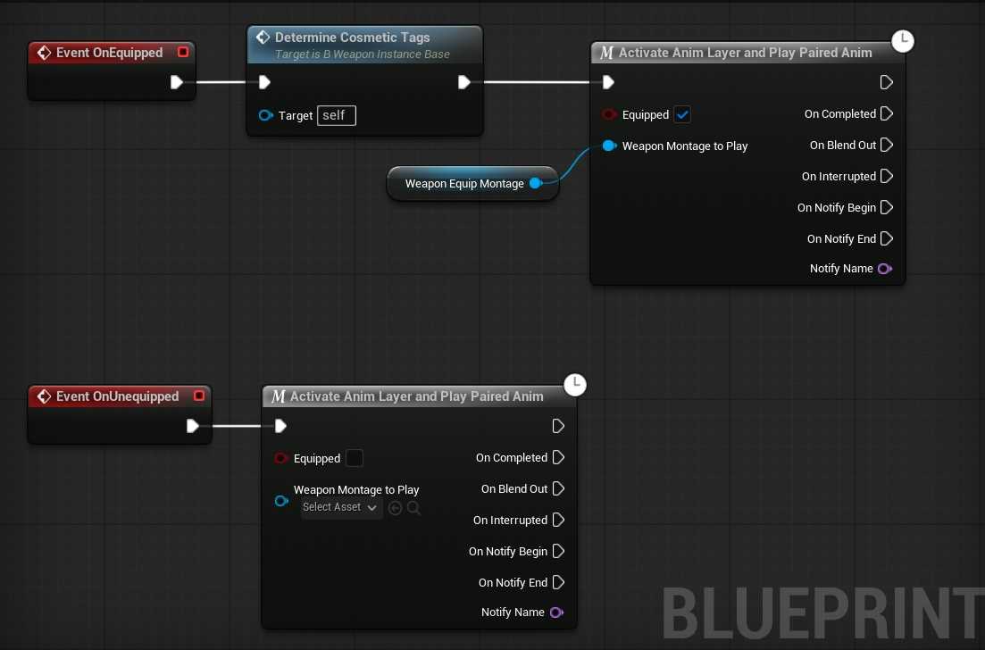985x650 pixels.
Task: Select the Weapon Equip Montage variable node
Action: [x=464, y=183]
